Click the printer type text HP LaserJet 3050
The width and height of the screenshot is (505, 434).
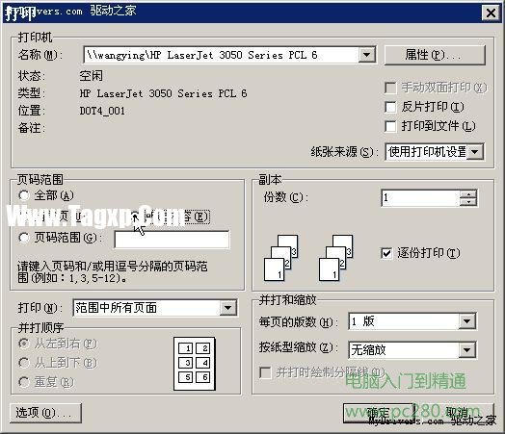tap(163, 93)
